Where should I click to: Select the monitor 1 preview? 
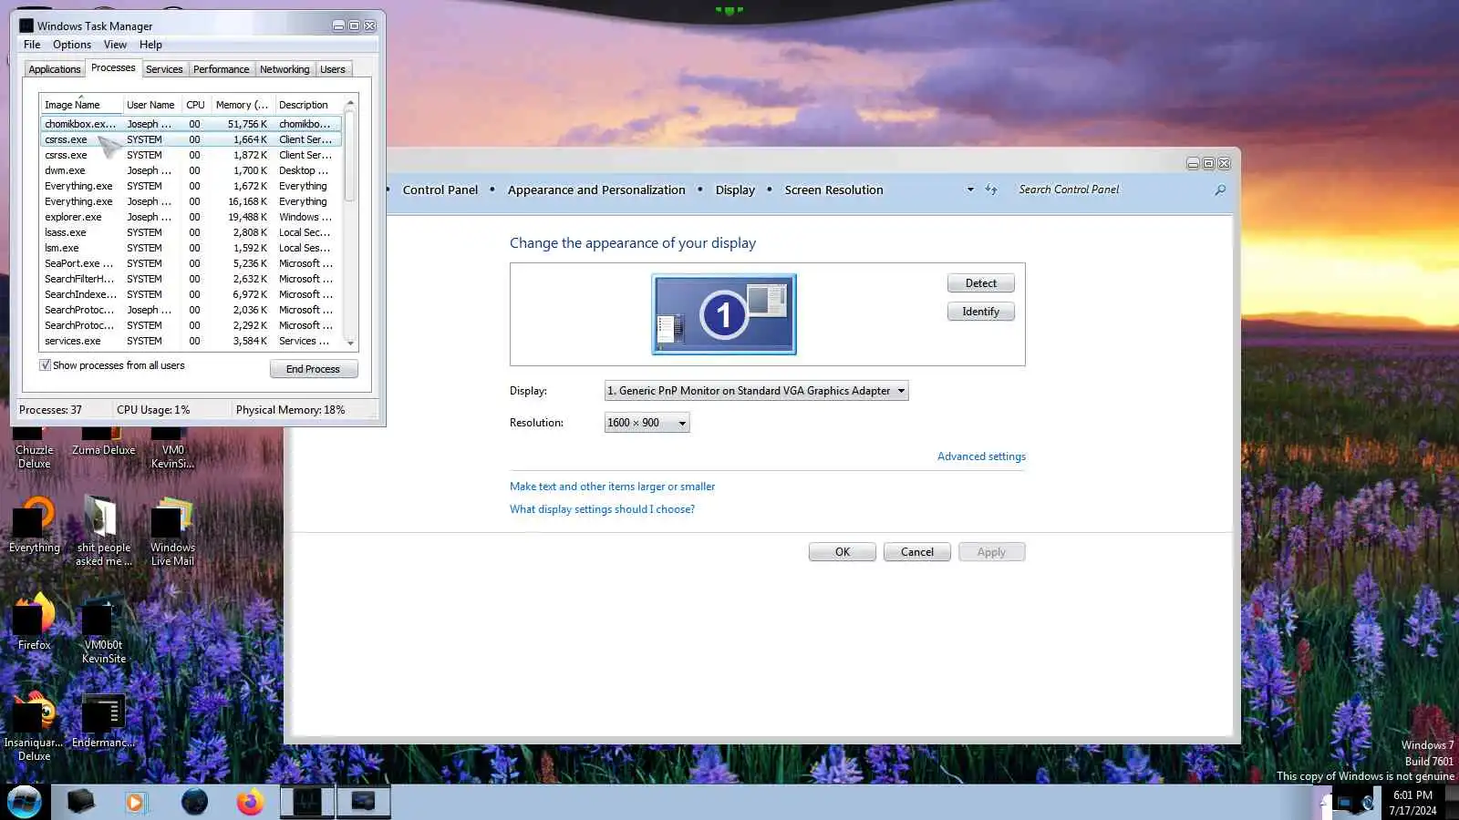coord(724,314)
